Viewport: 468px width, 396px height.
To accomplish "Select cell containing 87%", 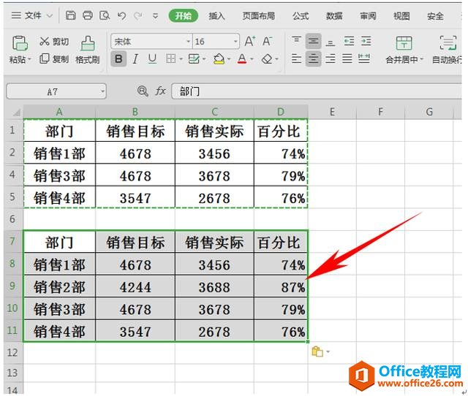I will pos(281,286).
